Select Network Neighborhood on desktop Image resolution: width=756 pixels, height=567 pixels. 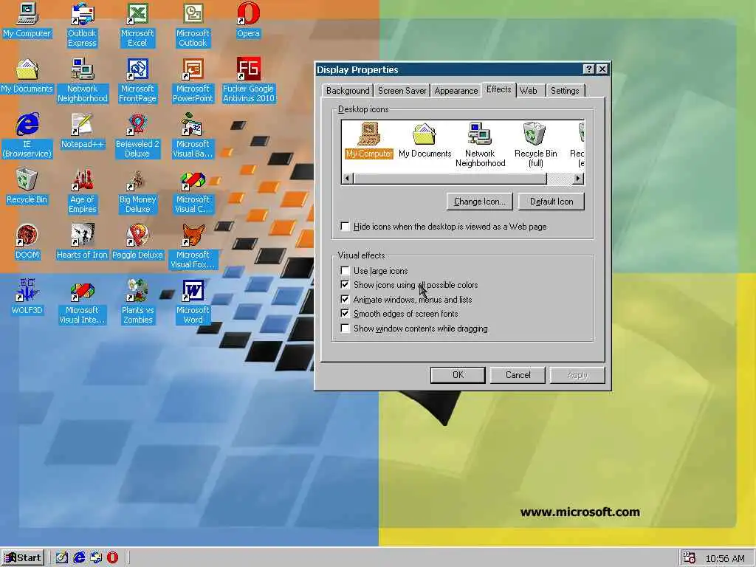[x=83, y=80]
